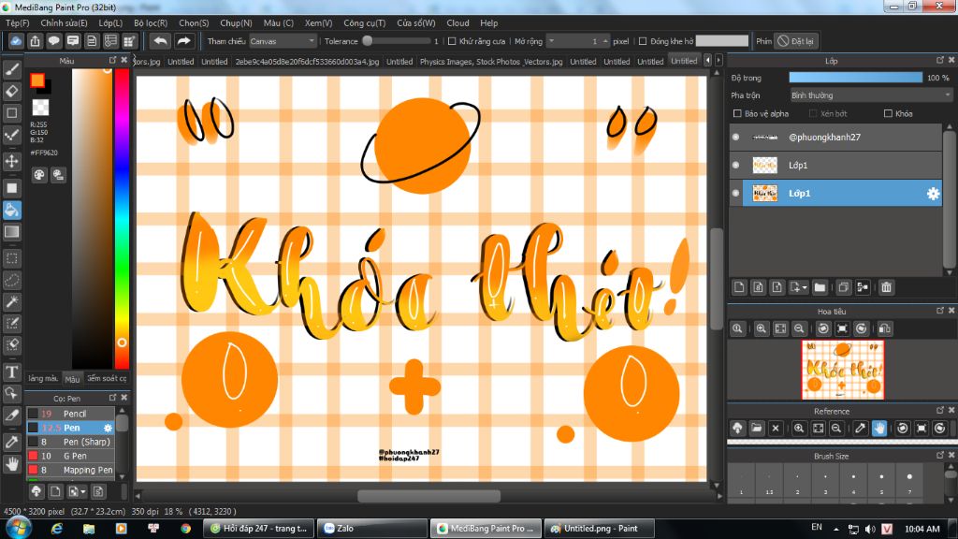The height and width of the screenshot is (539, 958).
Task: Select the Pencil brush in the brush list
Action: tap(70, 414)
